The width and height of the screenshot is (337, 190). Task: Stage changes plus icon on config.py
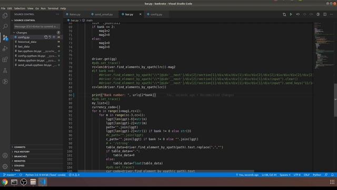(x=54, y=37)
